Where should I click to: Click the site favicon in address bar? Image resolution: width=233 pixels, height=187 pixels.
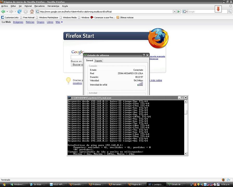point(38,12)
